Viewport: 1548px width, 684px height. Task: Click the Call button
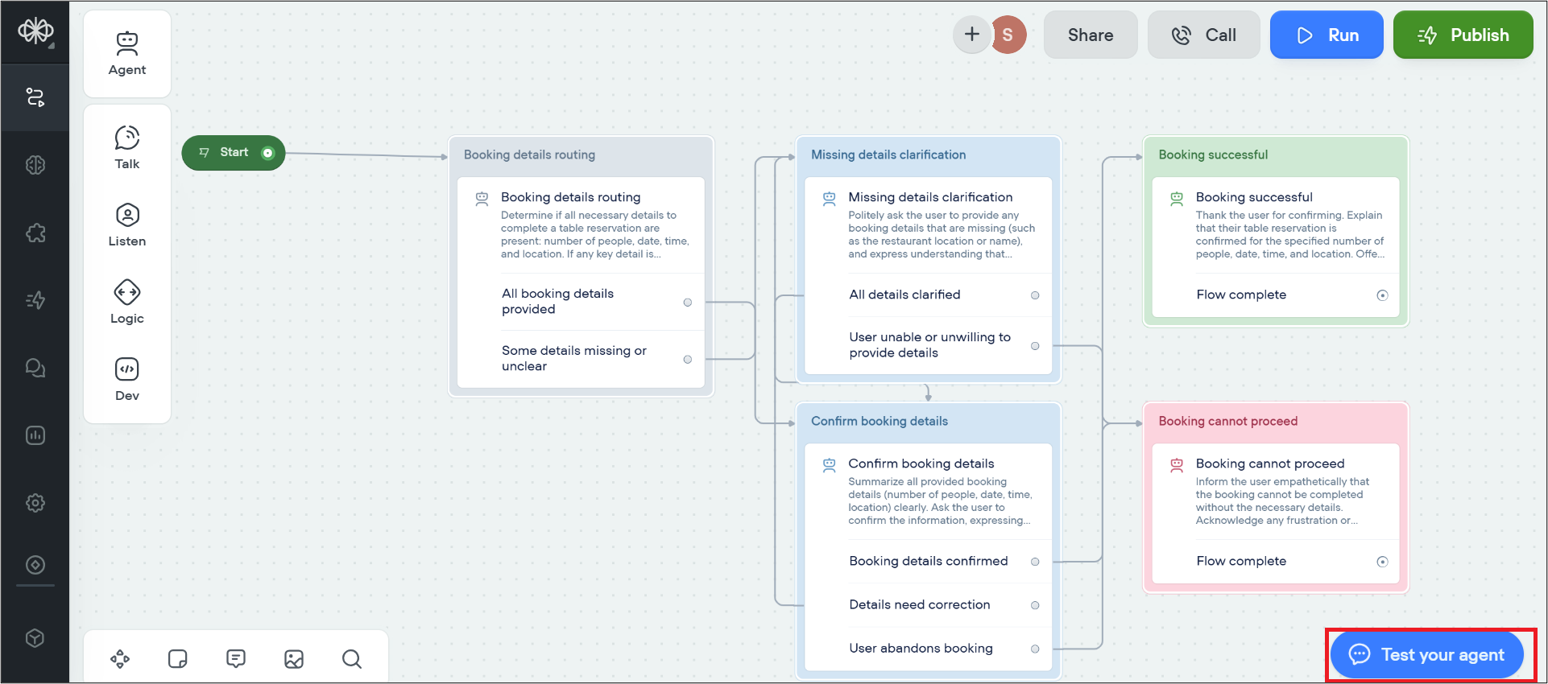1203,35
